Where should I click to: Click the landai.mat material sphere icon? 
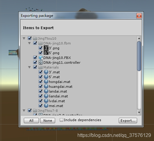[46, 91]
